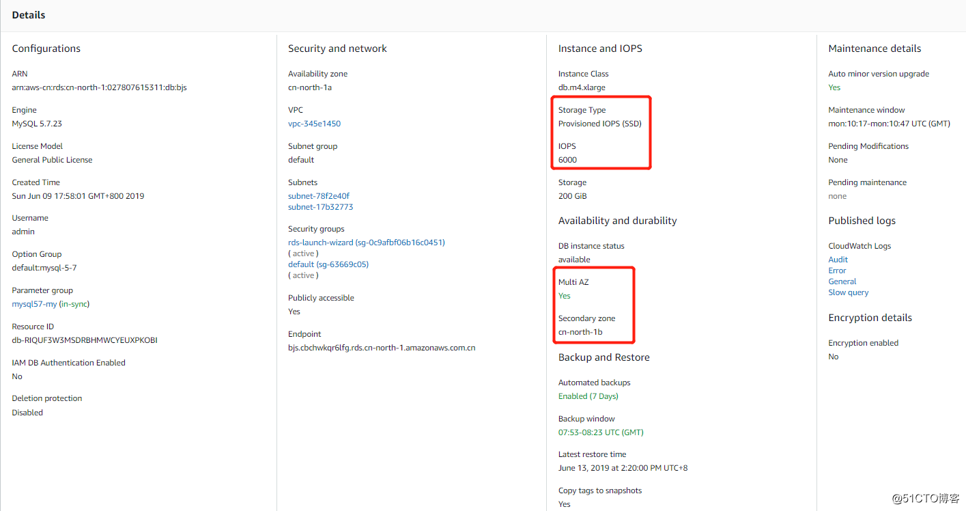Click the Details panel heading
The height and width of the screenshot is (511, 966).
(x=29, y=15)
